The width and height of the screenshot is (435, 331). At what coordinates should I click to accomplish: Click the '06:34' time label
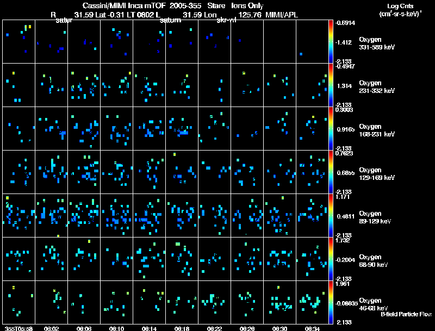pos(312,328)
